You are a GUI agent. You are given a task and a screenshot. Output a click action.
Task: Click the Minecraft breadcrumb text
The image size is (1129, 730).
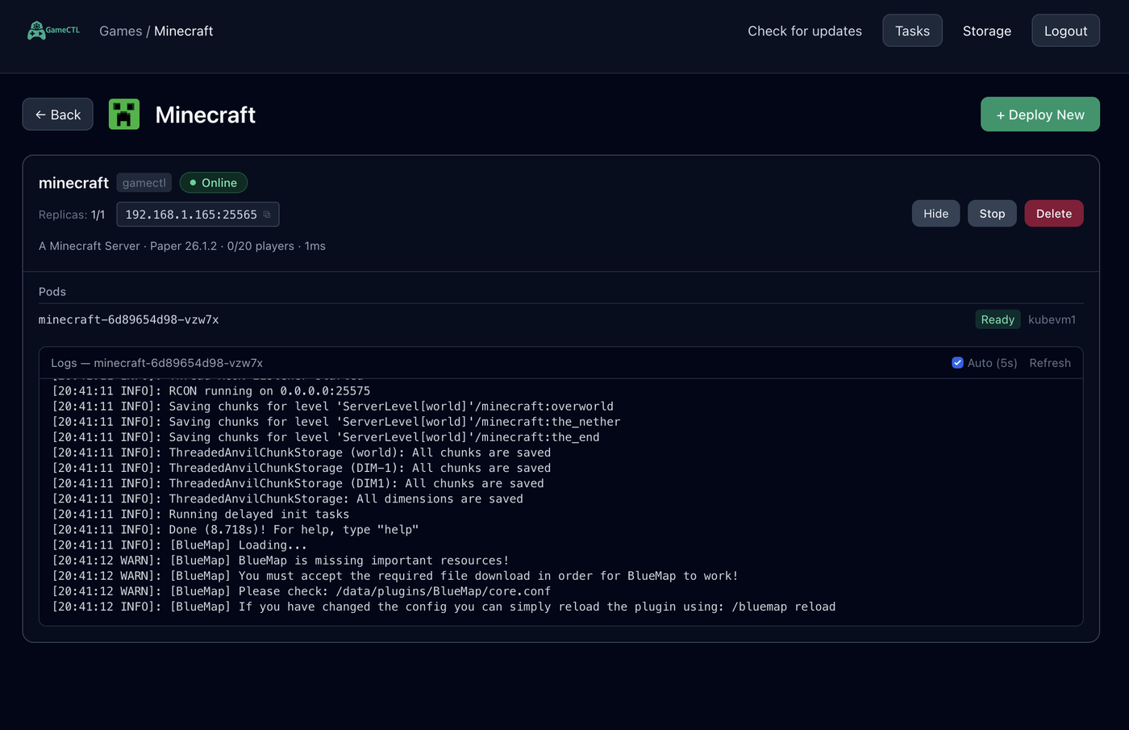pos(184,31)
